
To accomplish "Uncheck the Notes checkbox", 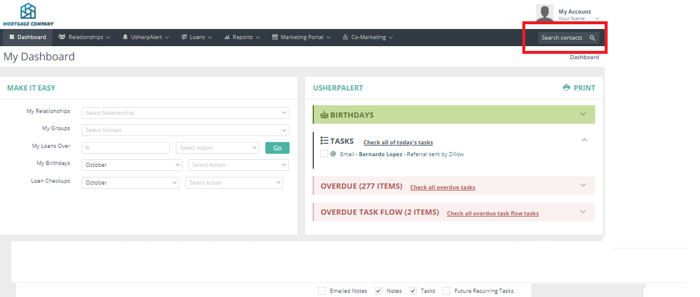I will click(x=378, y=290).
